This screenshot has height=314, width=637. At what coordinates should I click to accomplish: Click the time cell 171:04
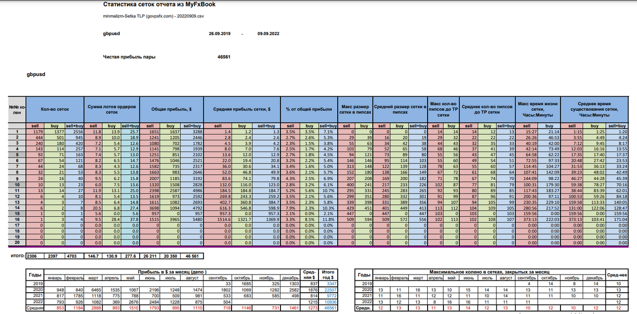coord(617,219)
